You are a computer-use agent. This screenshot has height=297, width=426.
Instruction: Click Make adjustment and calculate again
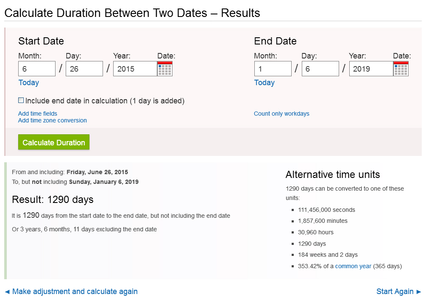pos(75,291)
